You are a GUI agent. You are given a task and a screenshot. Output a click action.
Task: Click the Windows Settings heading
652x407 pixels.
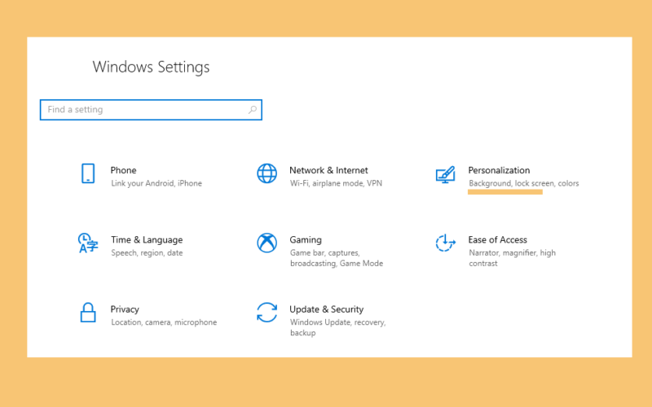pyautogui.click(x=151, y=68)
